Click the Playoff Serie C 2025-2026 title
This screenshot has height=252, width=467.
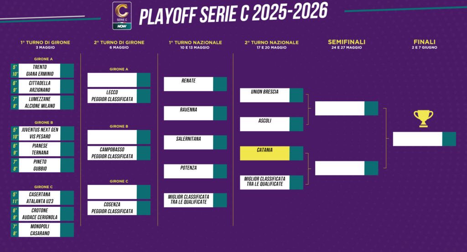pyautogui.click(x=233, y=15)
